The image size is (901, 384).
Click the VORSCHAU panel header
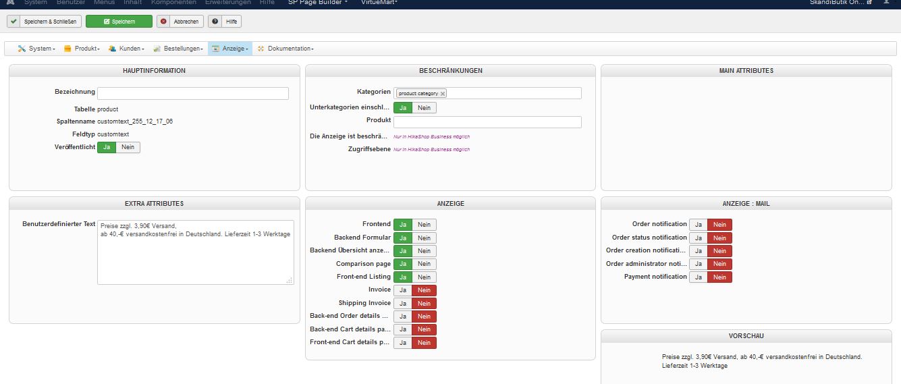(x=746, y=335)
